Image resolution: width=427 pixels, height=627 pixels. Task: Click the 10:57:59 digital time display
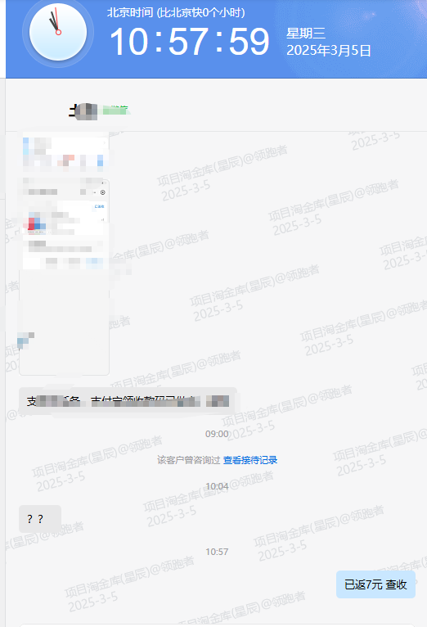point(189,42)
